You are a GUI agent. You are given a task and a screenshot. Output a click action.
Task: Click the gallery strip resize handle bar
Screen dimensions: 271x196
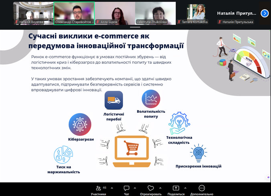tap(135, 27)
